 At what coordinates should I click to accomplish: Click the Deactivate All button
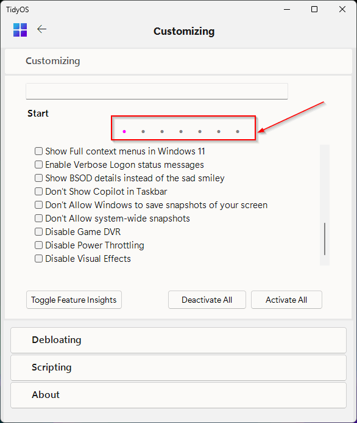pyautogui.click(x=207, y=300)
